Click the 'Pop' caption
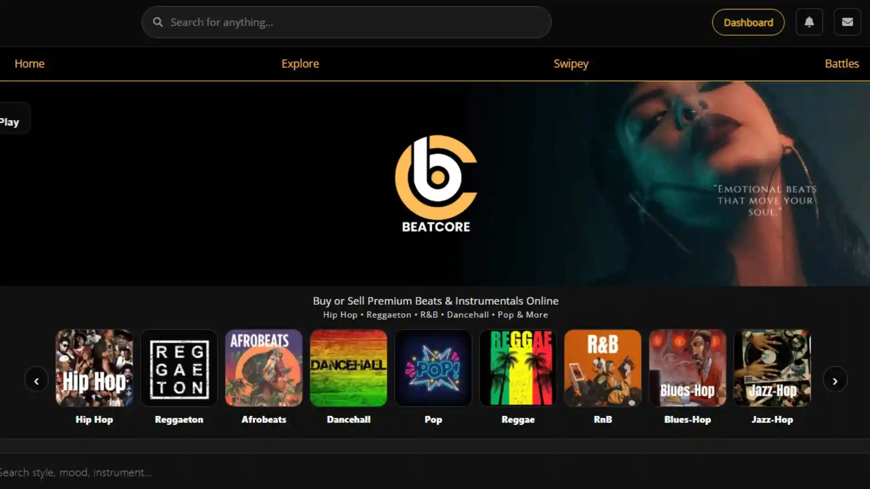Viewport: 870px width, 489px height. click(433, 420)
